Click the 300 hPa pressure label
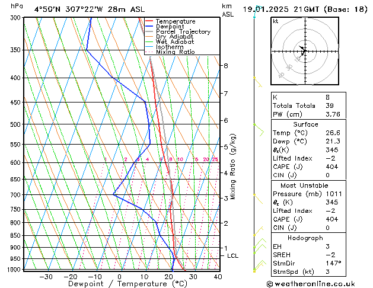The image size is (373, 288). [17, 18]
